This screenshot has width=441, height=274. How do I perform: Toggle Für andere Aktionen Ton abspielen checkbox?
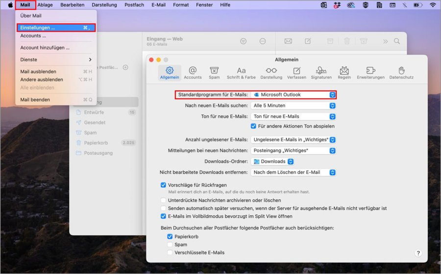click(x=253, y=126)
